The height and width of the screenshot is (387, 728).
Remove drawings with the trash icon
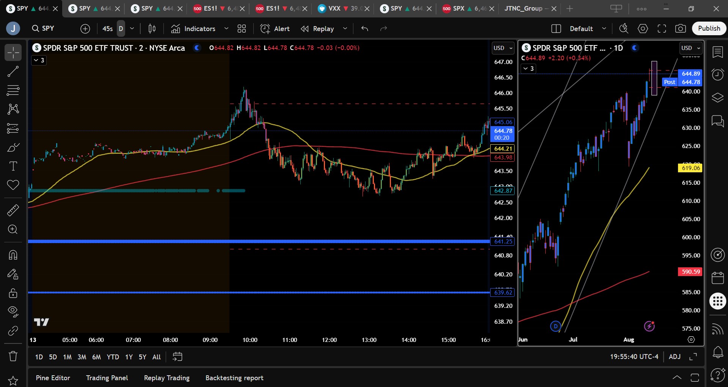[13, 356]
